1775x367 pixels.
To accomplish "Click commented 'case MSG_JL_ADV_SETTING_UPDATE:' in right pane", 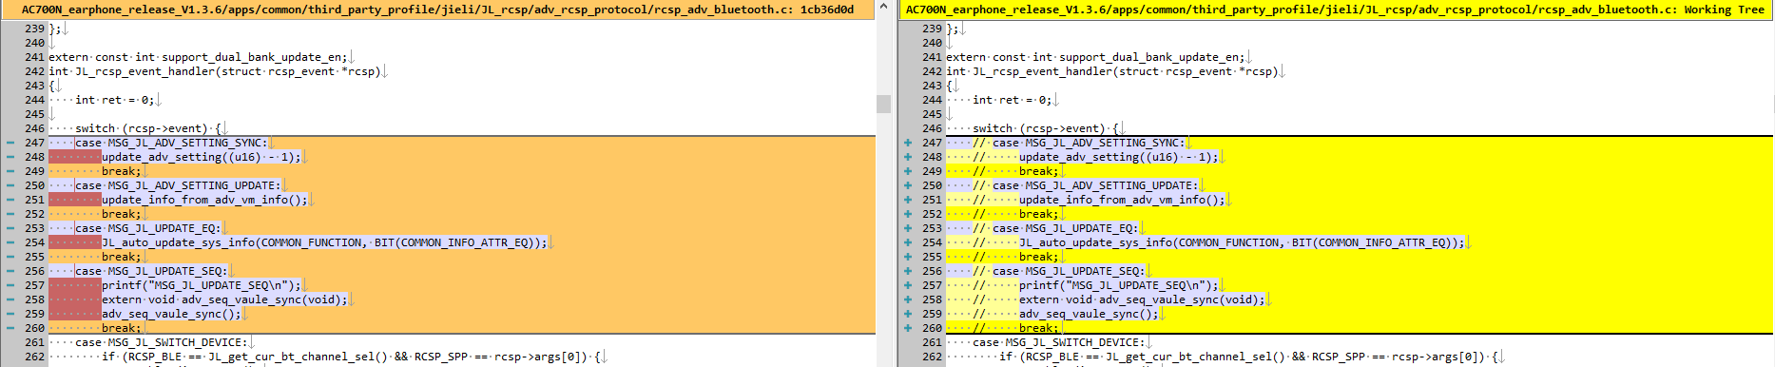I will pos(1095,185).
